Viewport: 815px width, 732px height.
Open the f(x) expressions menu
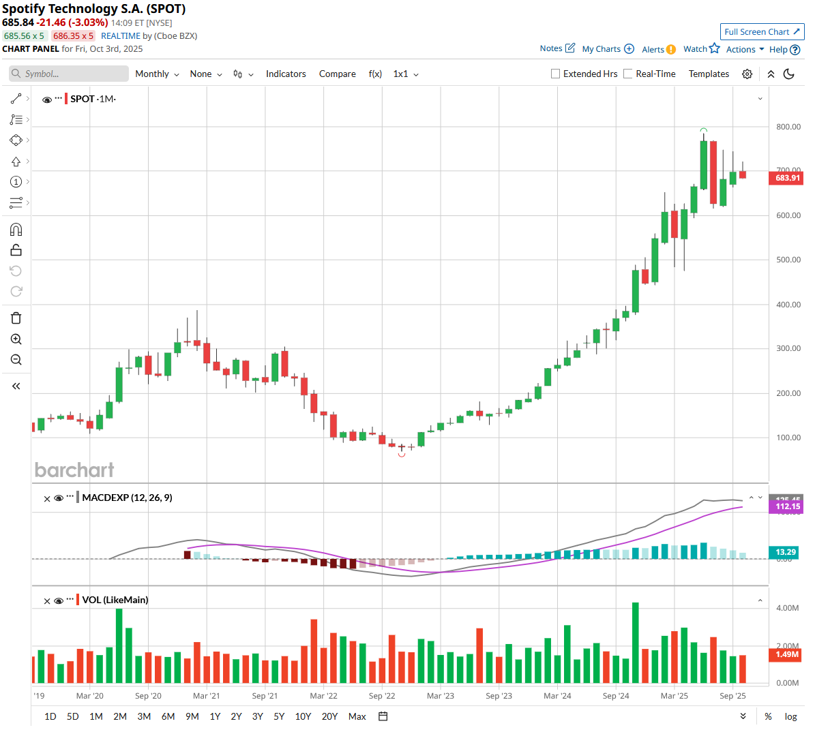(x=375, y=74)
